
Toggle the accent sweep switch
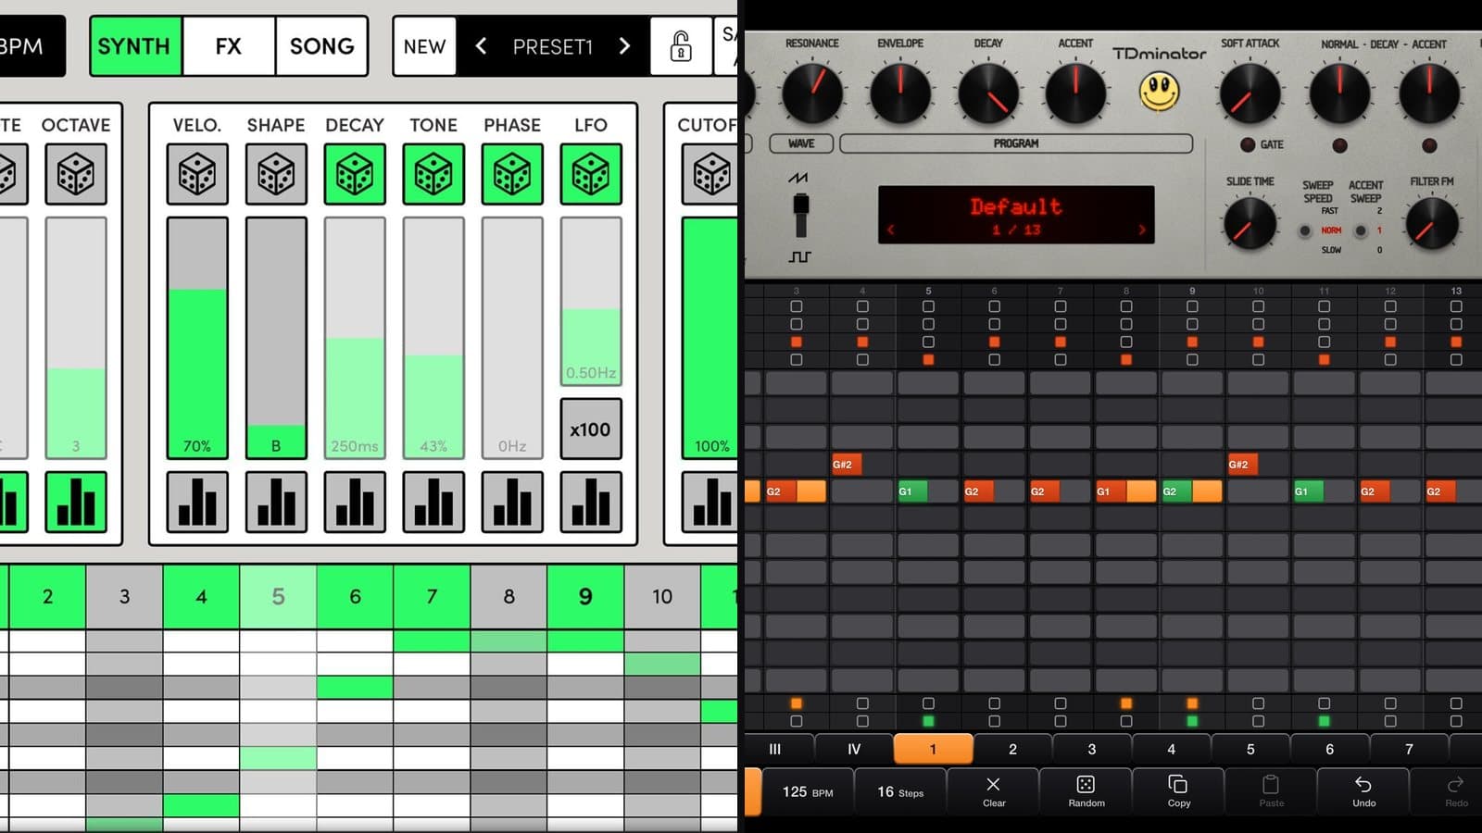pyautogui.click(x=1360, y=230)
